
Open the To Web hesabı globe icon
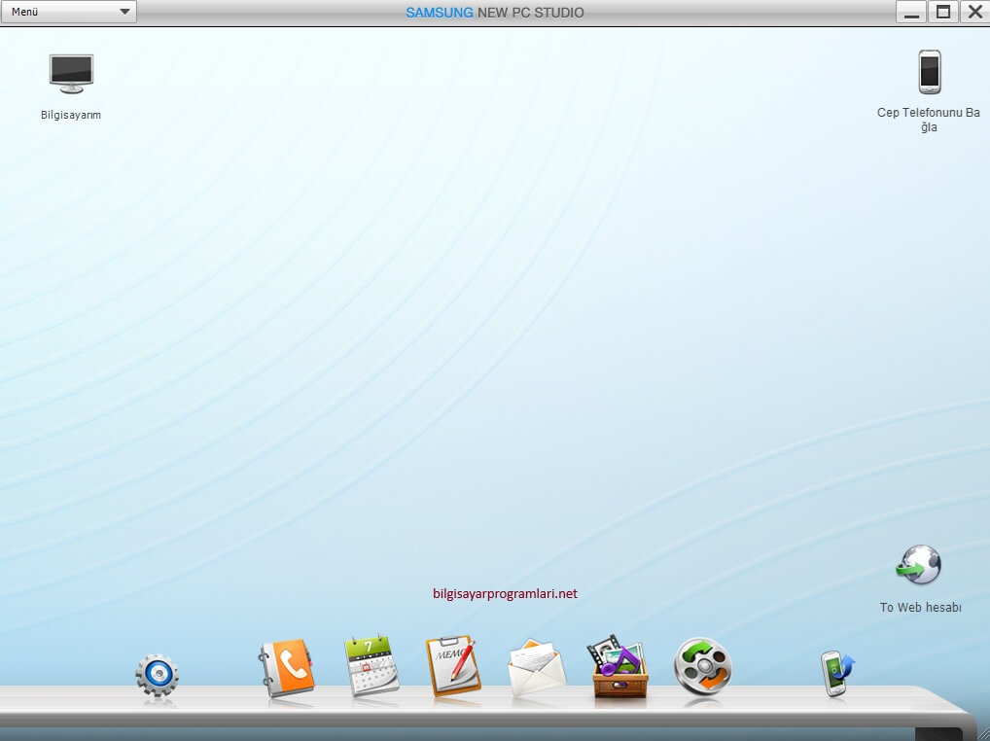pos(919,564)
